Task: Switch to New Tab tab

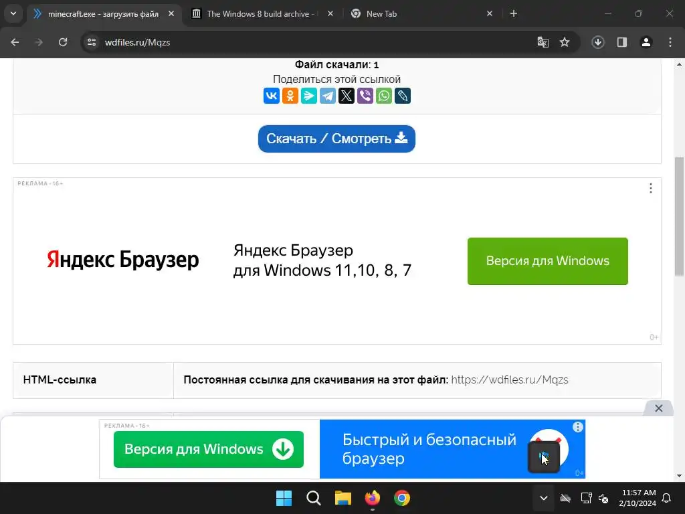Action: pyautogui.click(x=381, y=14)
